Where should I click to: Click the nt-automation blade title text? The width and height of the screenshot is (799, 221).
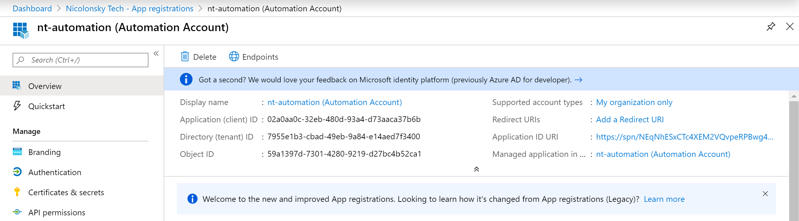tap(133, 28)
